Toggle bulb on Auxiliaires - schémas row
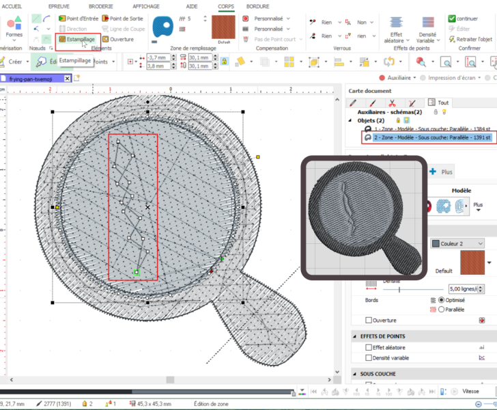497x410 pixels. [444, 112]
